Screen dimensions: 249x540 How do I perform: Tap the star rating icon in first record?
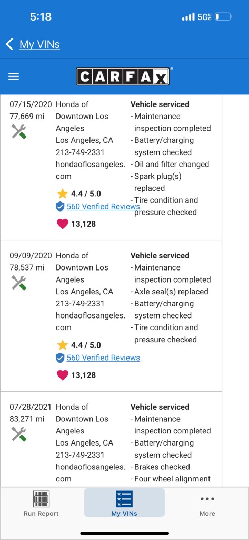(62, 194)
